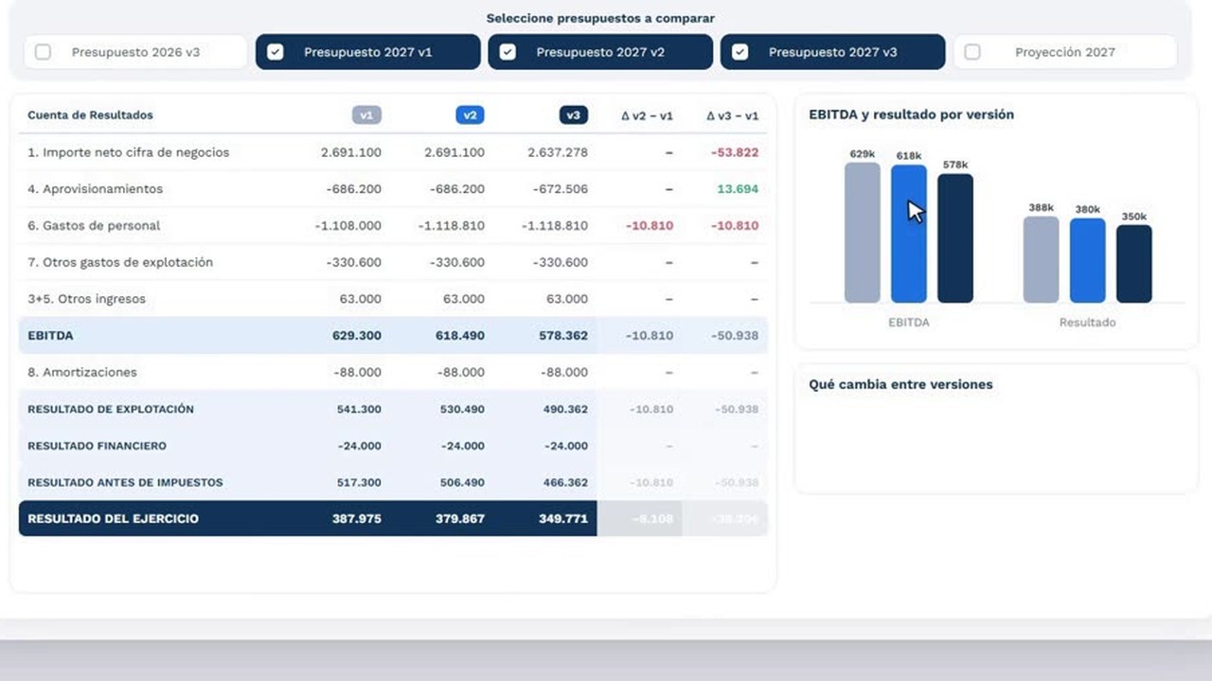
Task: Click the EBITDA bar labeled 618k
Action: click(x=909, y=234)
